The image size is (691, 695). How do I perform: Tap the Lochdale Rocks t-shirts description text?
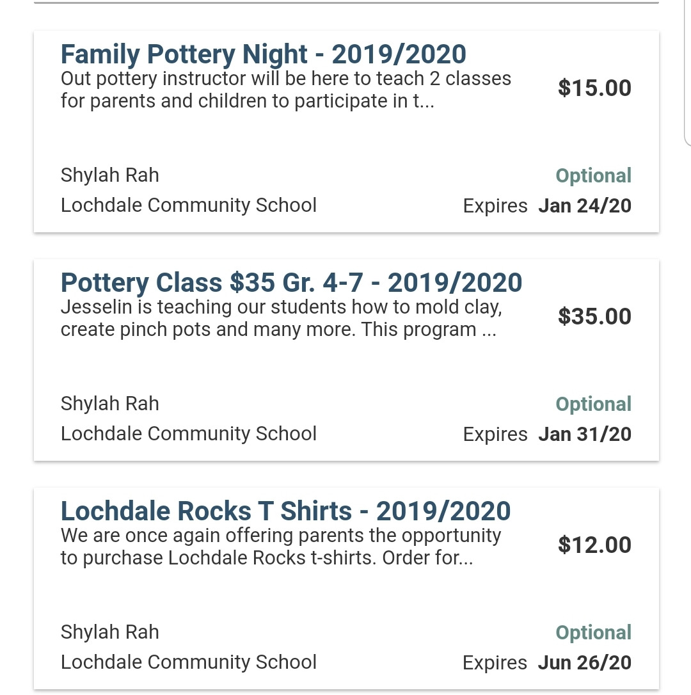click(x=281, y=547)
